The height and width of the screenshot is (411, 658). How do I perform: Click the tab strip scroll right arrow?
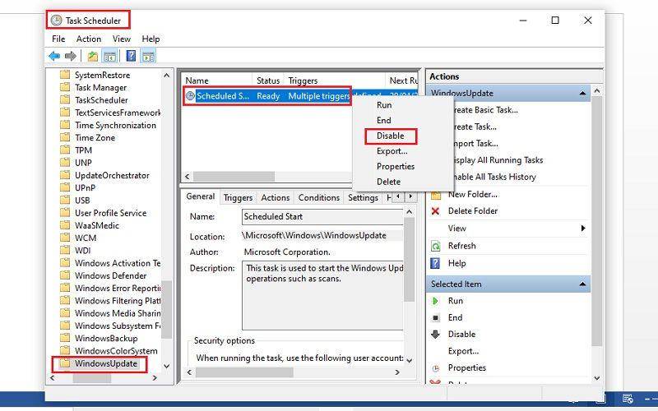pyautogui.click(x=410, y=196)
